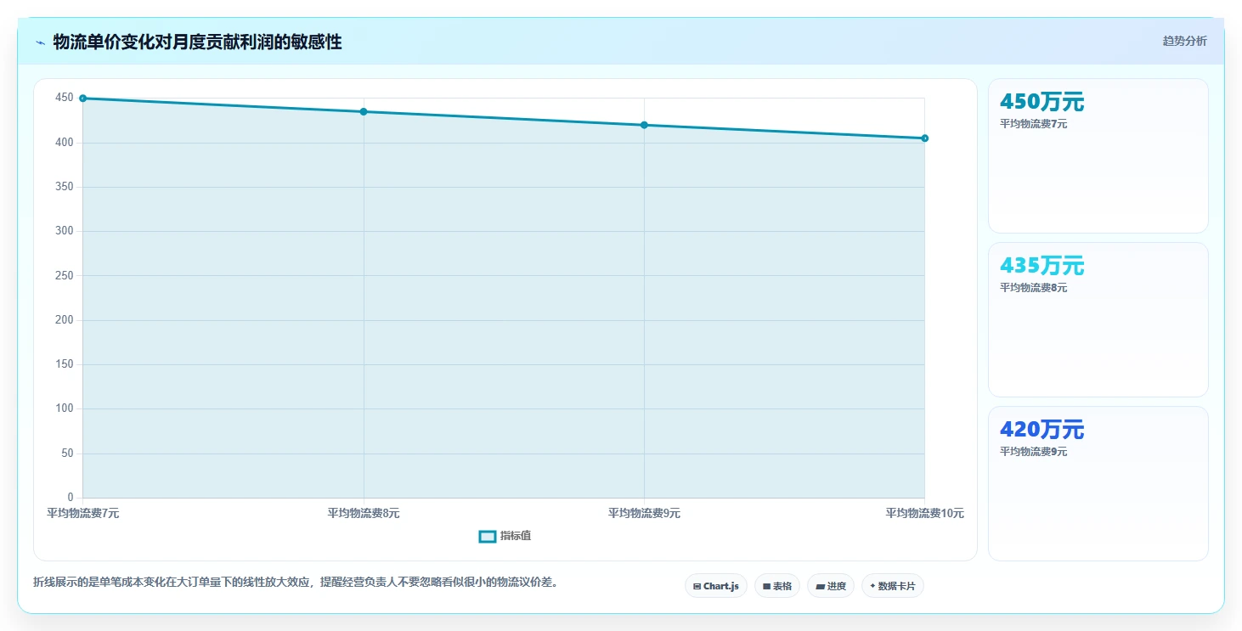The width and height of the screenshot is (1242, 631).
Task: Click the y-axis value 250
Action: tap(65, 276)
